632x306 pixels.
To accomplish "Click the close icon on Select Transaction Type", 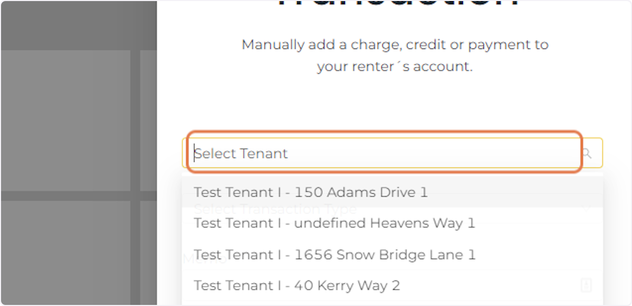I will pyautogui.click(x=586, y=209).
